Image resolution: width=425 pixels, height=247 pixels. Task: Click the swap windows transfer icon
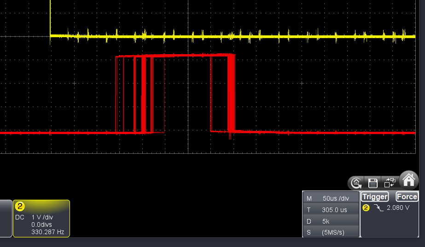390,183
